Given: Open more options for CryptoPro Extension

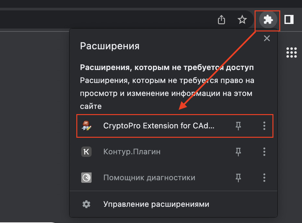Looking at the screenshot, I should pos(264,126).
